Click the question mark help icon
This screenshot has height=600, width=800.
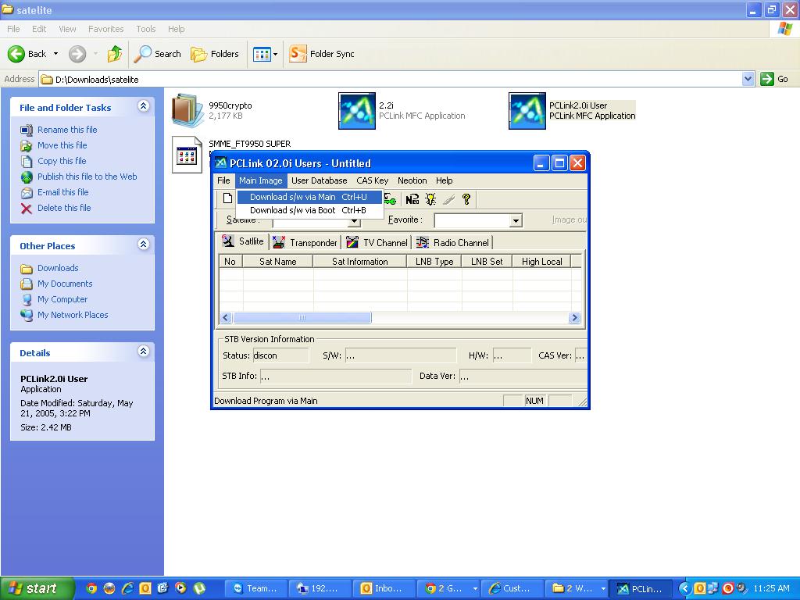point(466,199)
